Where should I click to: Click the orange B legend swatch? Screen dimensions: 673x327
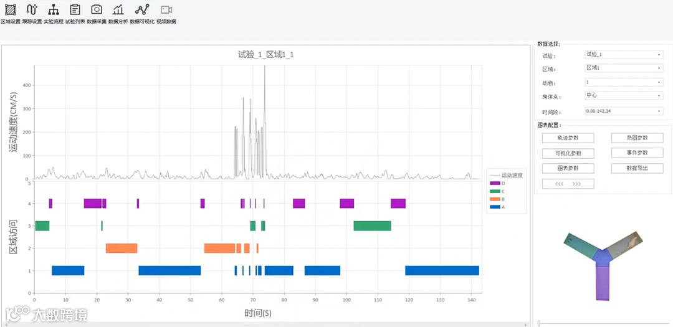coord(495,199)
